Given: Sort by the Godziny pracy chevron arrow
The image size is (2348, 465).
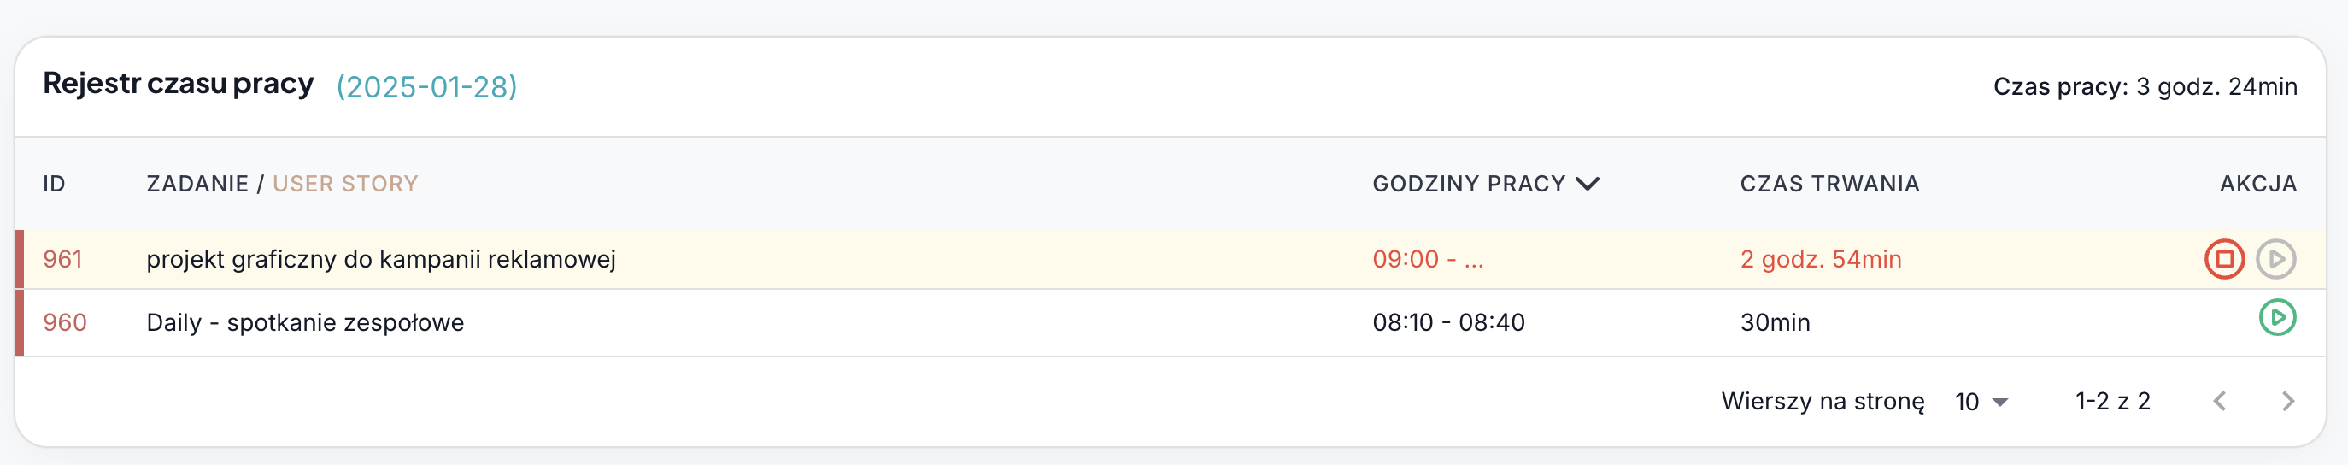Looking at the screenshot, I should click(x=1587, y=184).
